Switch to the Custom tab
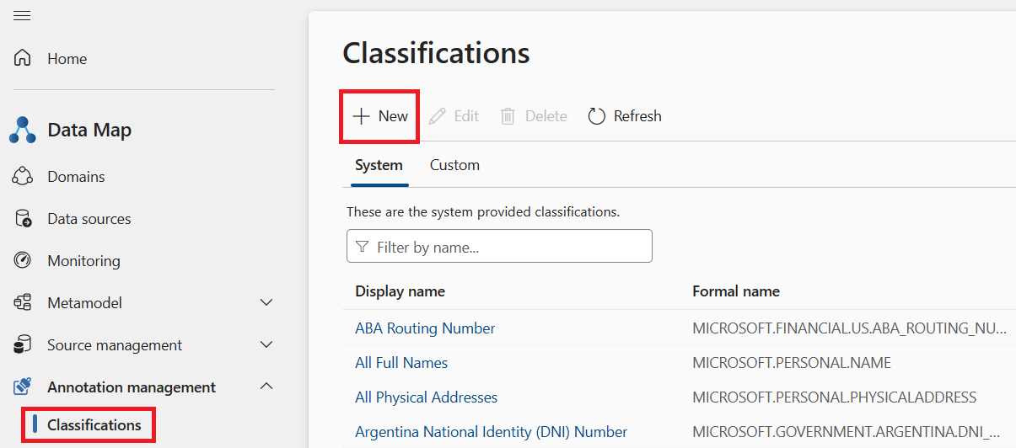This screenshot has width=1016, height=448. click(454, 165)
